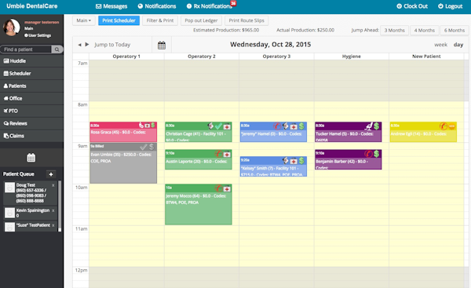Open the calendar date picker icon
The height and width of the screenshot is (288, 471).
162,45
